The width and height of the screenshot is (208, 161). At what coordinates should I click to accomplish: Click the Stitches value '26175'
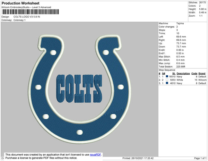pyautogui.click(x=202, y=2)
